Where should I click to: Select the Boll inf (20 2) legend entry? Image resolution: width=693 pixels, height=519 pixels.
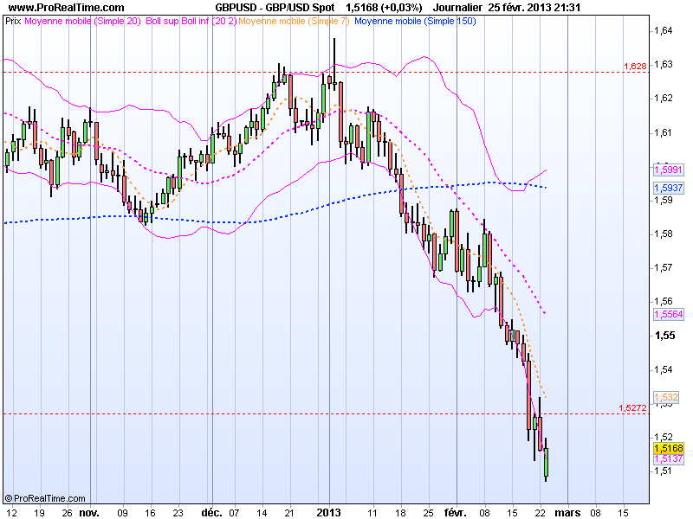coord(209,21)
